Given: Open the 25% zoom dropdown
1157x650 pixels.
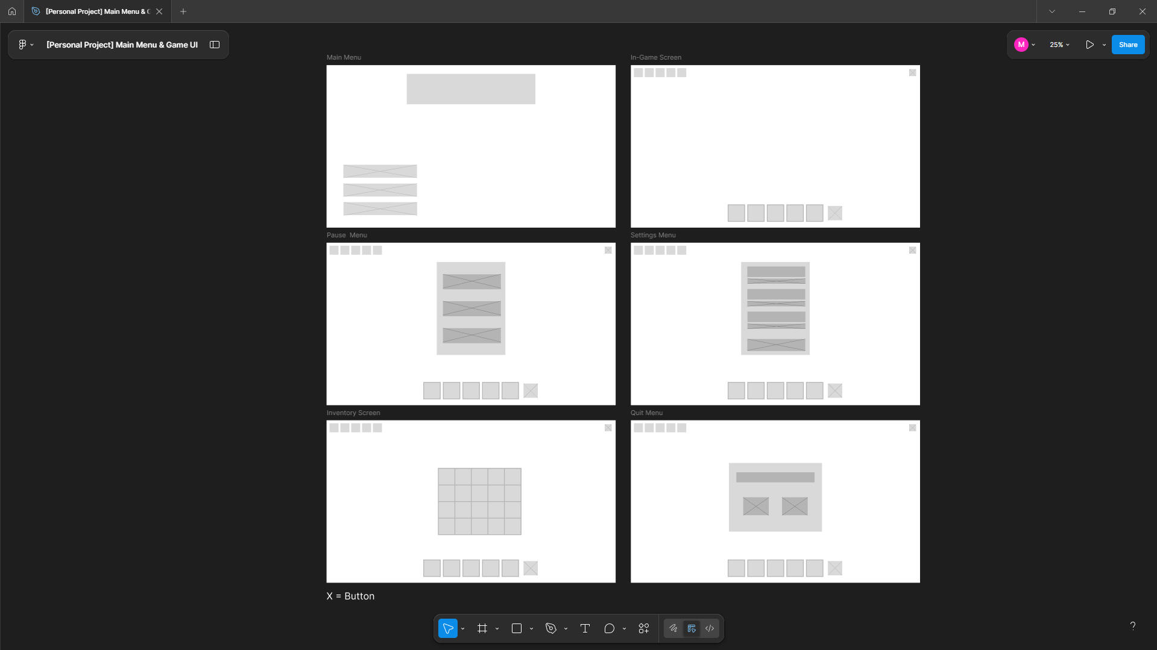Looking at the screenshot, I should 1059,45.
